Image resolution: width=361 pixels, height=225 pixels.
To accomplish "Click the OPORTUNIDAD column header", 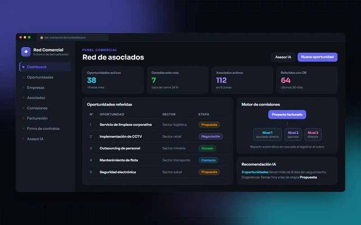I will click(x=111, y=114).
